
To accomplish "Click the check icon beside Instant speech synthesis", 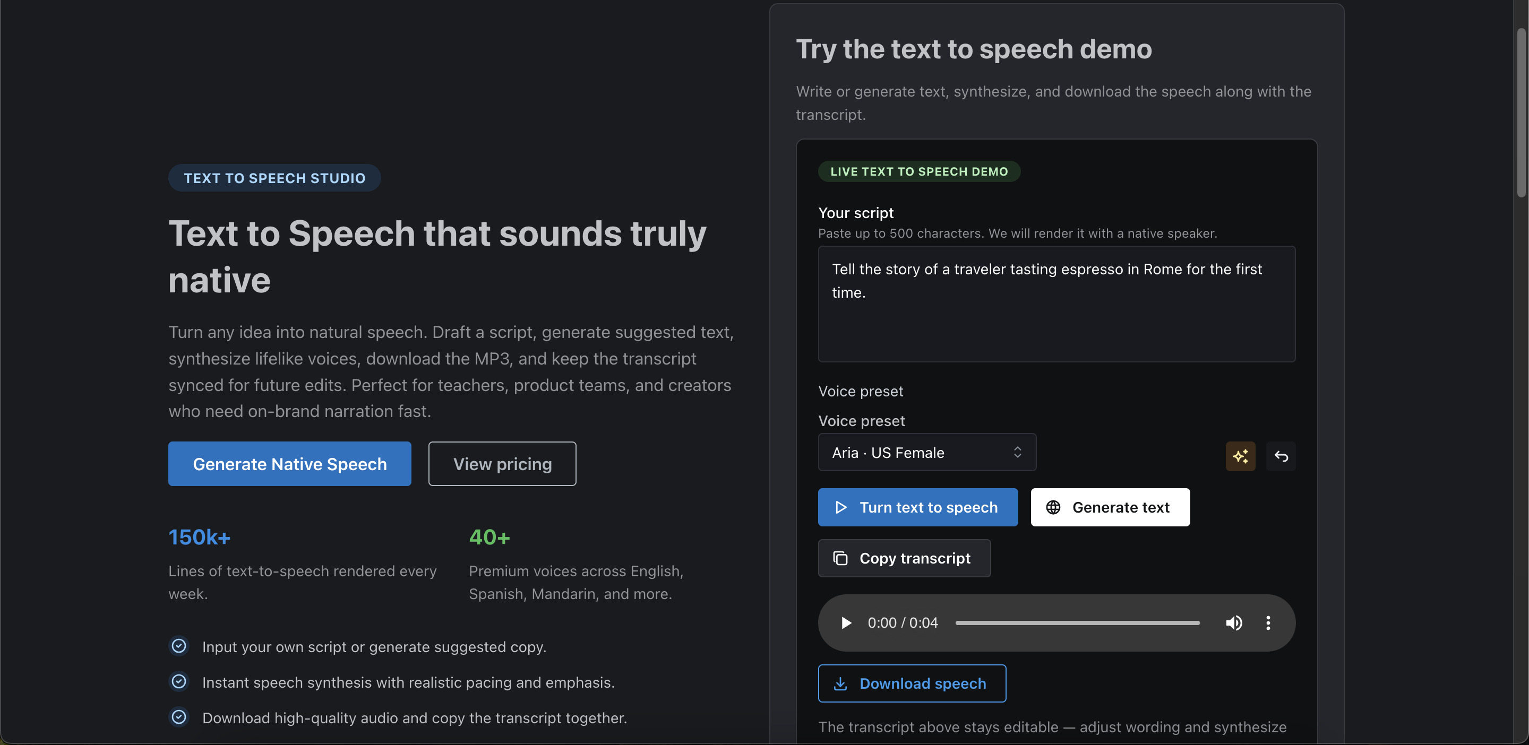I will click(x=179, y=681).
